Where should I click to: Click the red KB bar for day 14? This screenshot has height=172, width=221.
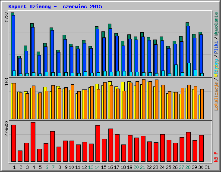coord(98,143)
